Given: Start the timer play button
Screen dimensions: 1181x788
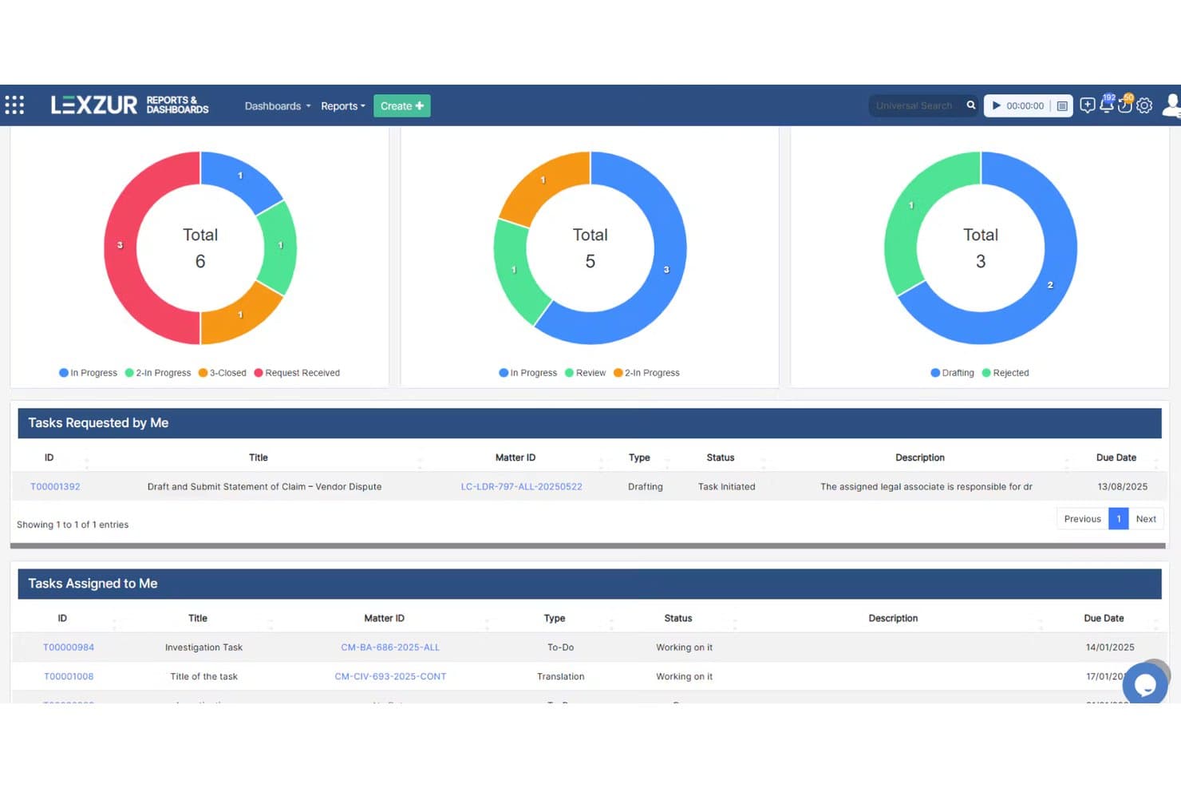Looking at the screenshot, I should 996,105.
